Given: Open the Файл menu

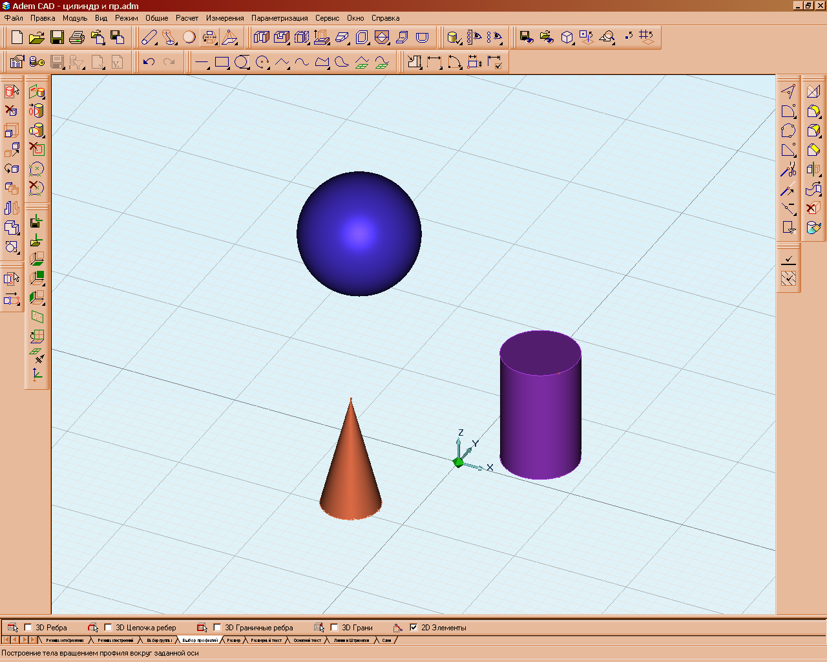Looking at the screenshot, I should coord(14,18).
